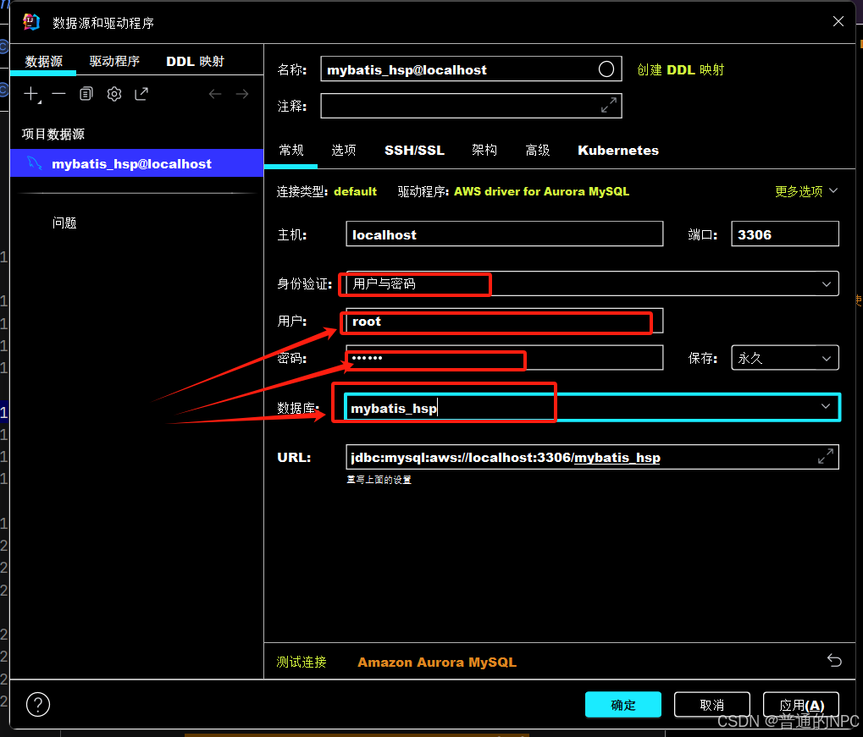The height and width of the screenshot is (737, 863).
Task: Click the revert changes arrow icon
Action: pos(834,660)
